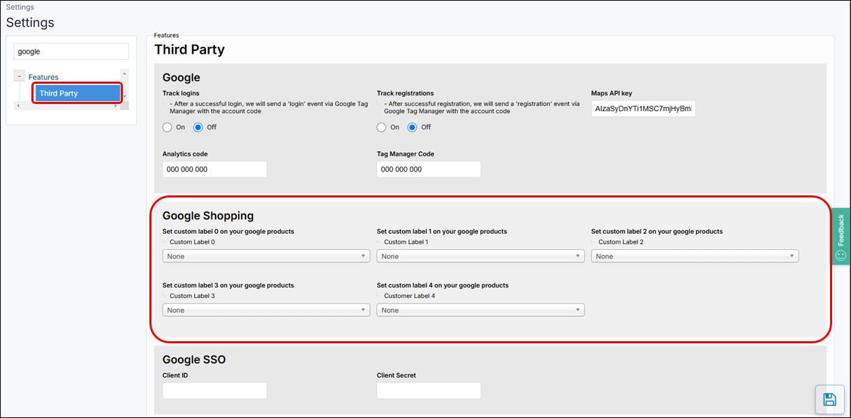Open the Custom Label 1 dropdown

pos(480,255)
